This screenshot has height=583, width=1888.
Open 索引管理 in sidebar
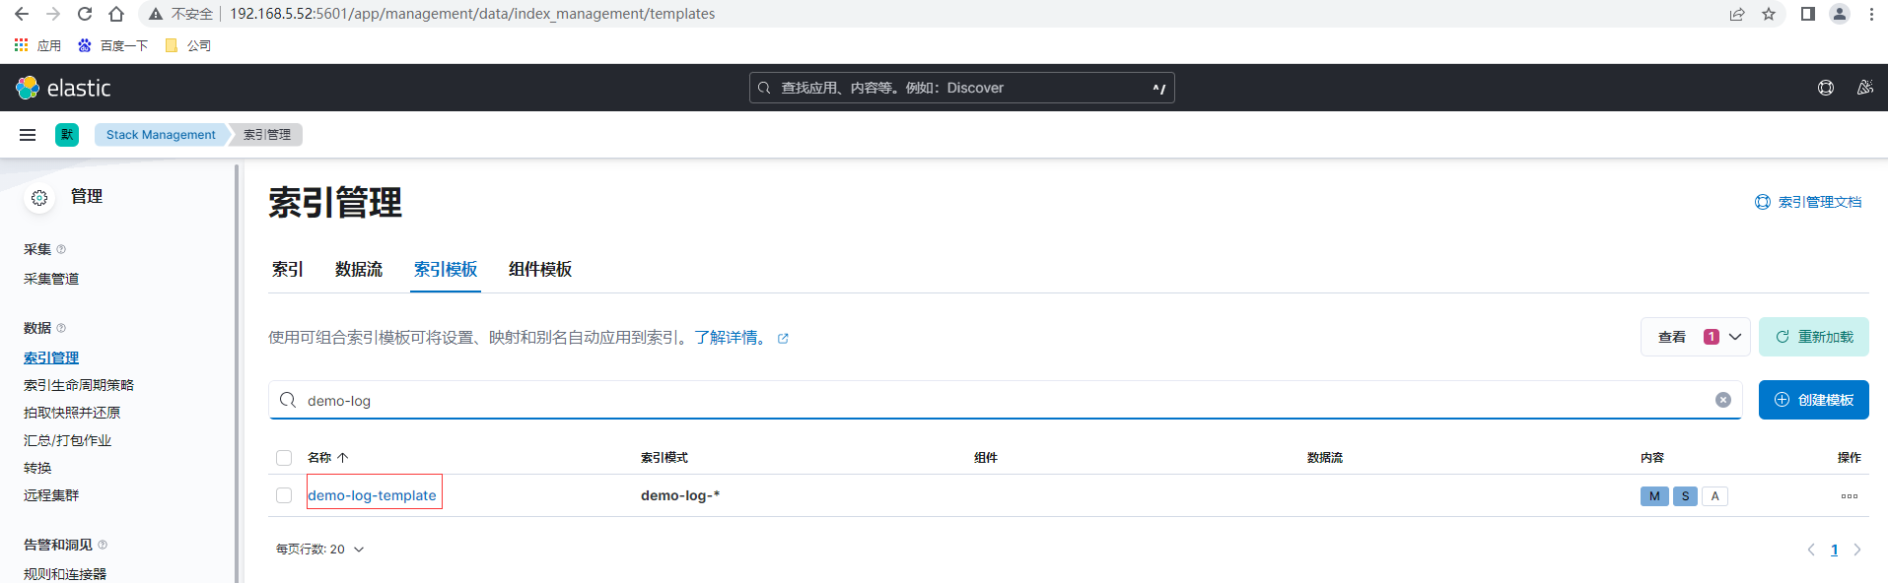tap(51, 357)
